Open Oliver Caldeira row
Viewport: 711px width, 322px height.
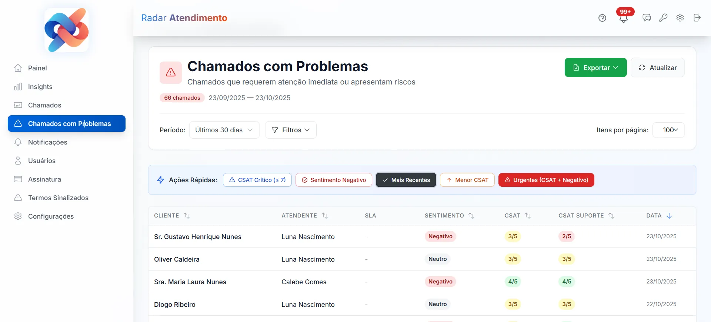click(x=422, y=259)
